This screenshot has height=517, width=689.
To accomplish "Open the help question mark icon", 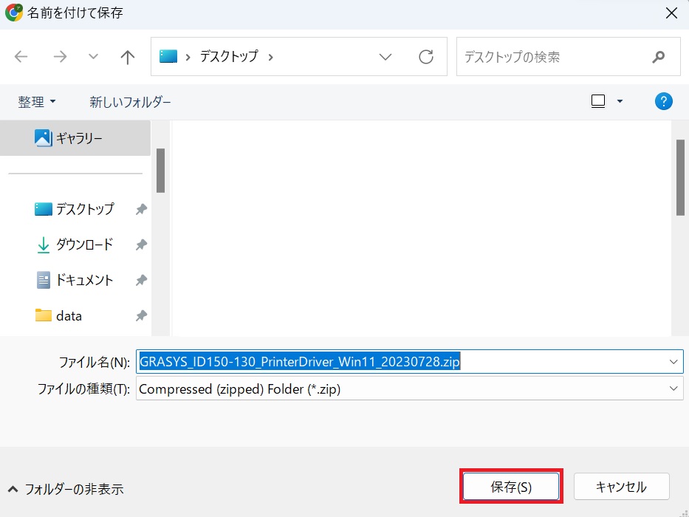I will (663, 101).
